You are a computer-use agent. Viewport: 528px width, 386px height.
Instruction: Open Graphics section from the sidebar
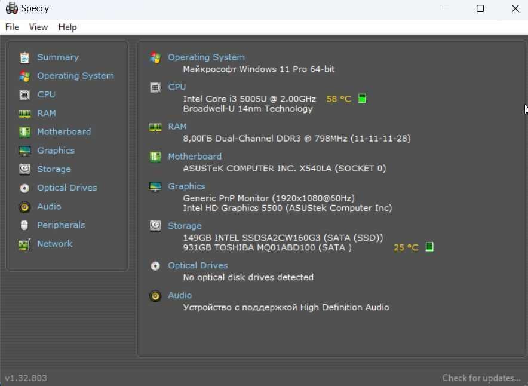click(56, 151)
